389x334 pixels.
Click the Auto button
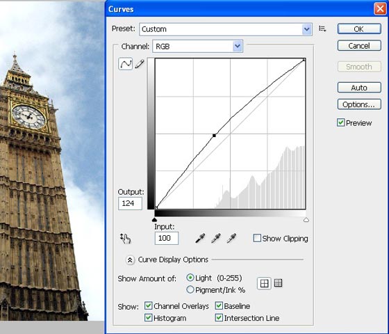[359, 88]
